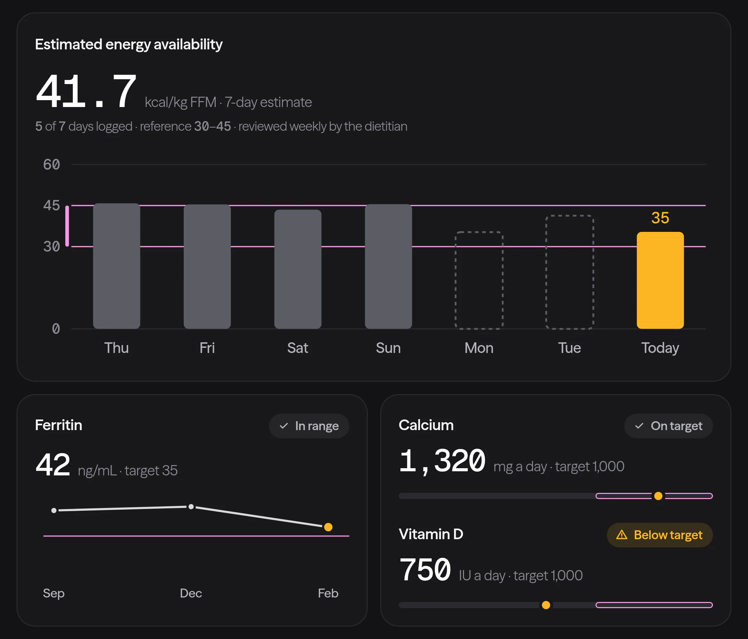Click the 'ng/mL · target 35' label
The width and height of the screenshot is (748, 639).
(128, 470)
